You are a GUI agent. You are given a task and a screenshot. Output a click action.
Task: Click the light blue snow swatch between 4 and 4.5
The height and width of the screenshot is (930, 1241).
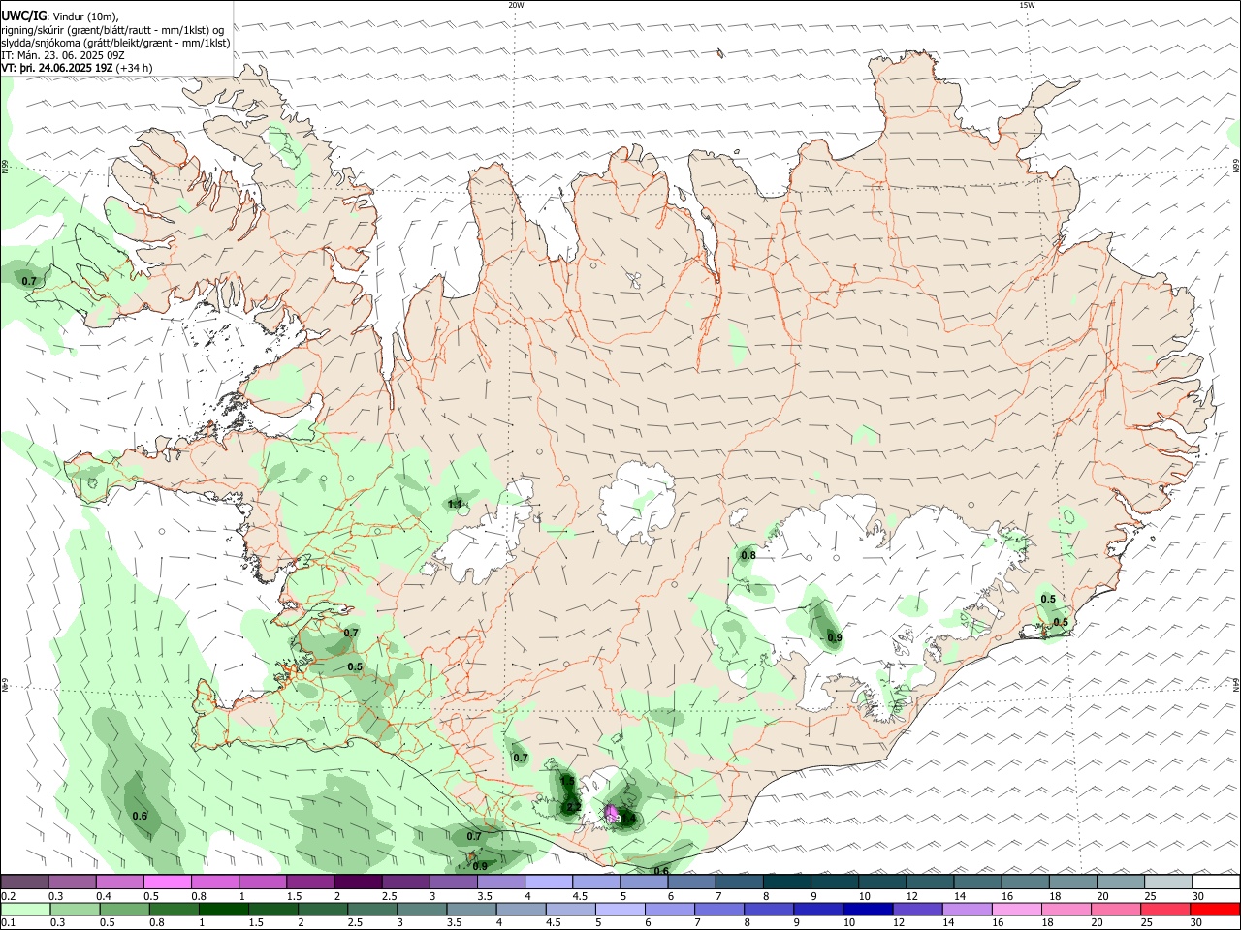click(548, 882)
